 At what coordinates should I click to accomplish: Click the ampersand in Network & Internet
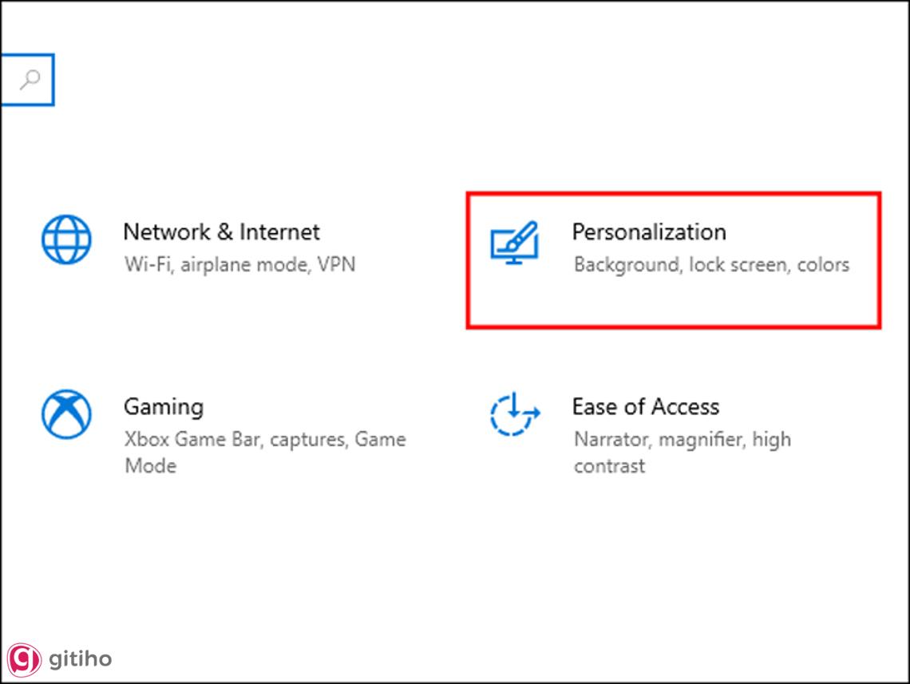tap(225, 232)
